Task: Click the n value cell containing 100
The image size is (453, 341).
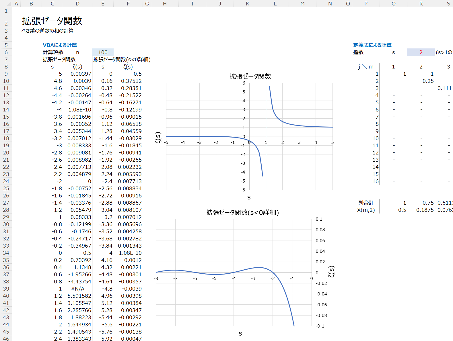Action: (103, 52)
